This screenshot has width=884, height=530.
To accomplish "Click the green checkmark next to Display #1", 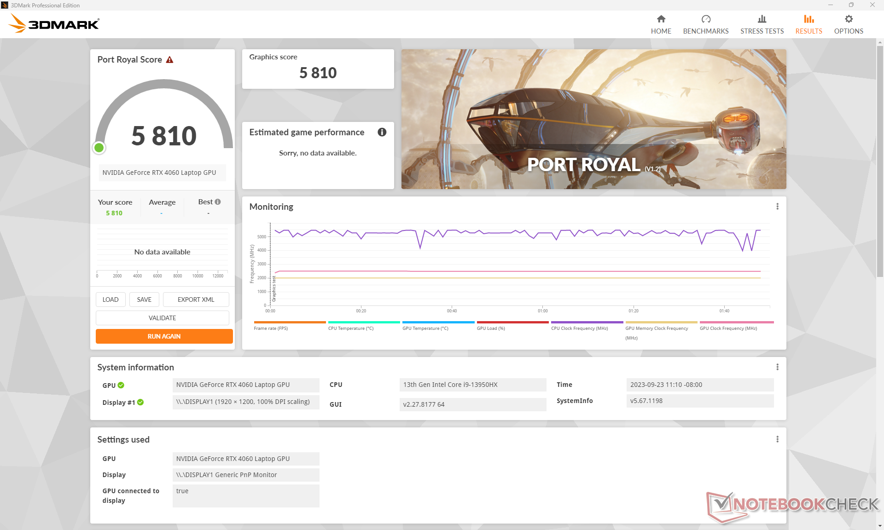I will [140, 402].
